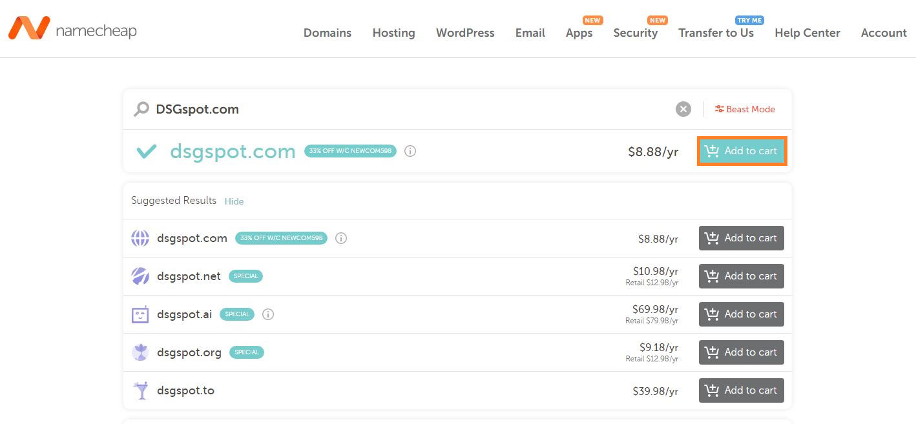Click the 33% OFF badge beside the large dsgspot.com
Image resolution: width=916 pixels, height=424 pixels.
(350, 151)
